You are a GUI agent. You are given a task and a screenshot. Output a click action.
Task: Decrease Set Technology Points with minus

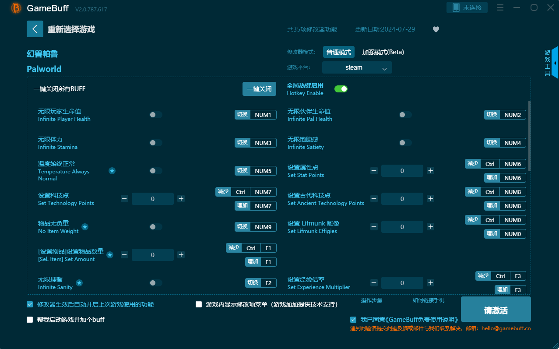coord(124,199)
